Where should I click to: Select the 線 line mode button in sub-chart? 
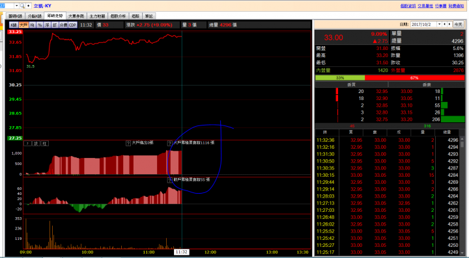[x=36, y=144]
